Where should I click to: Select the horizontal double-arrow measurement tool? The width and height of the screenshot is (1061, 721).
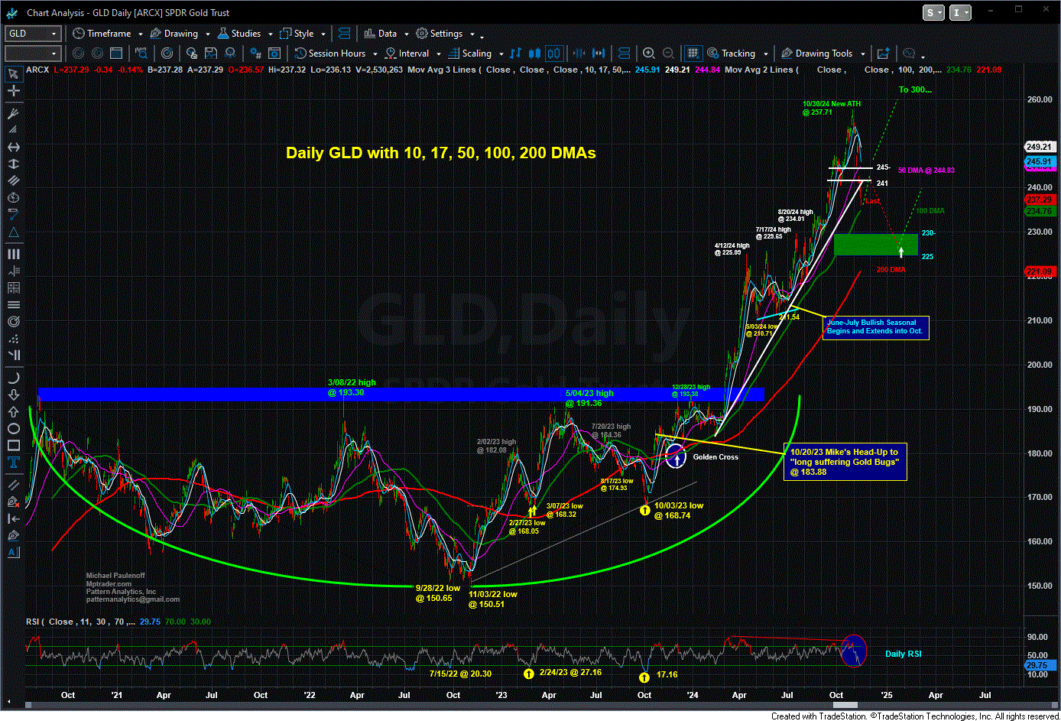(x=13, y=147)
